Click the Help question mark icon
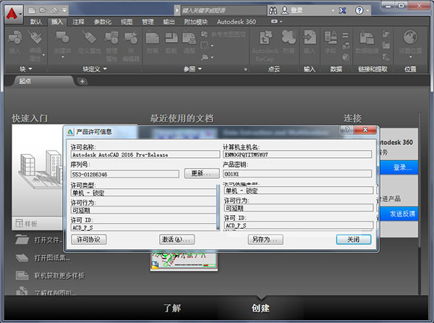Screen dimensions: 434x323 (x=359, y=11)
